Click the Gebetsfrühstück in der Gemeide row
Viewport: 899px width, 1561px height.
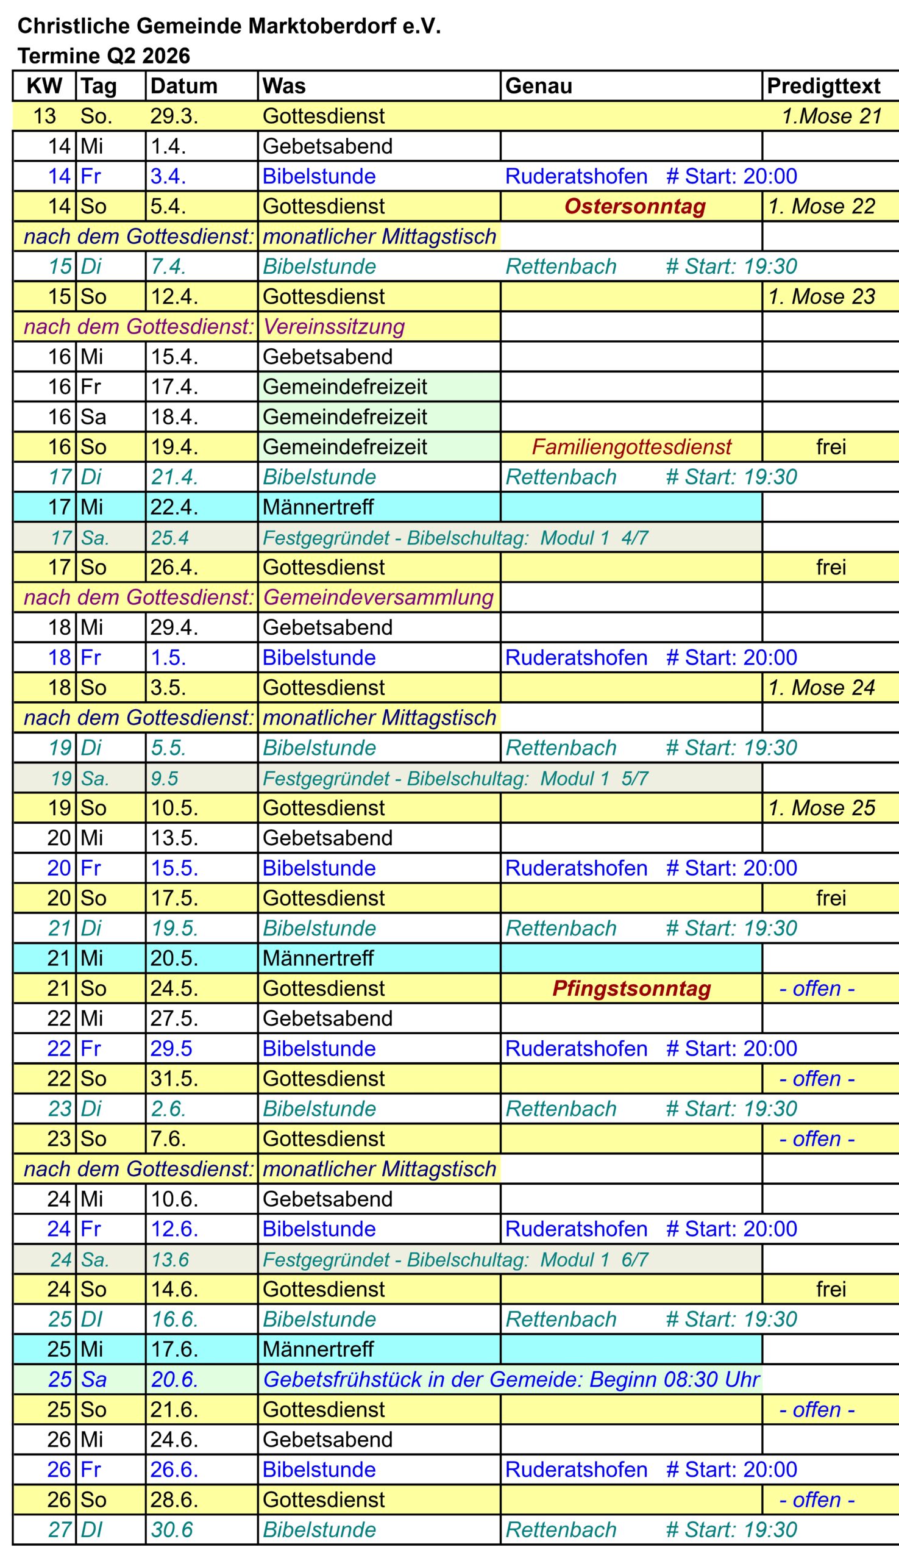pyautogui.click(x=511, y=1379)
